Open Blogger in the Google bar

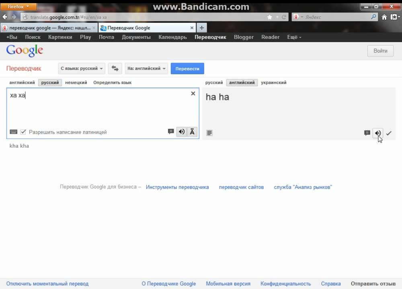[x=244, y=37]
